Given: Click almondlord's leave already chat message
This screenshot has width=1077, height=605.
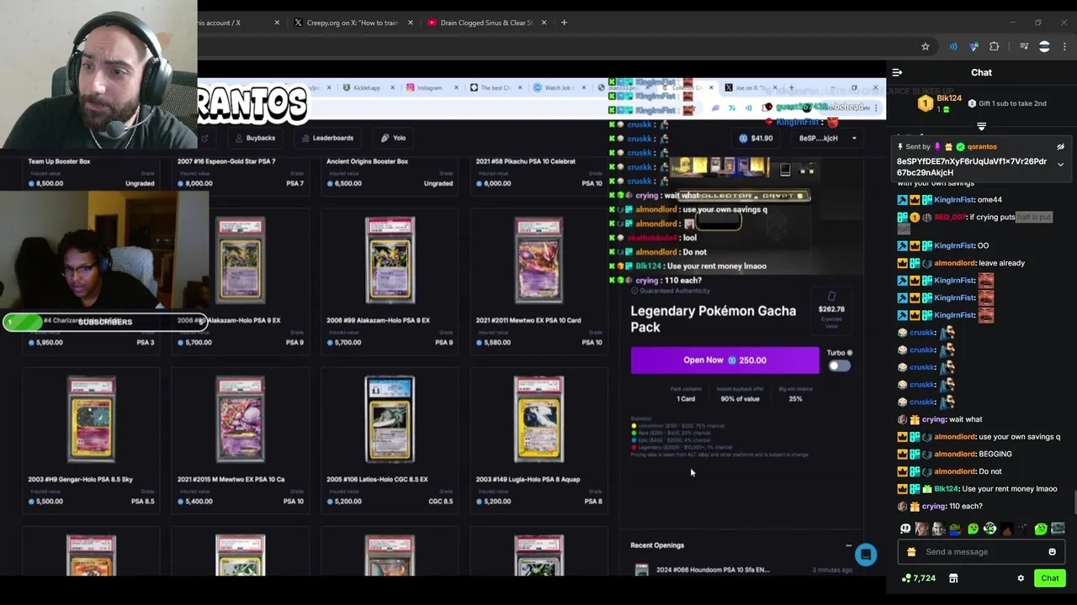Looking at the screenshot, I should 962,263.
